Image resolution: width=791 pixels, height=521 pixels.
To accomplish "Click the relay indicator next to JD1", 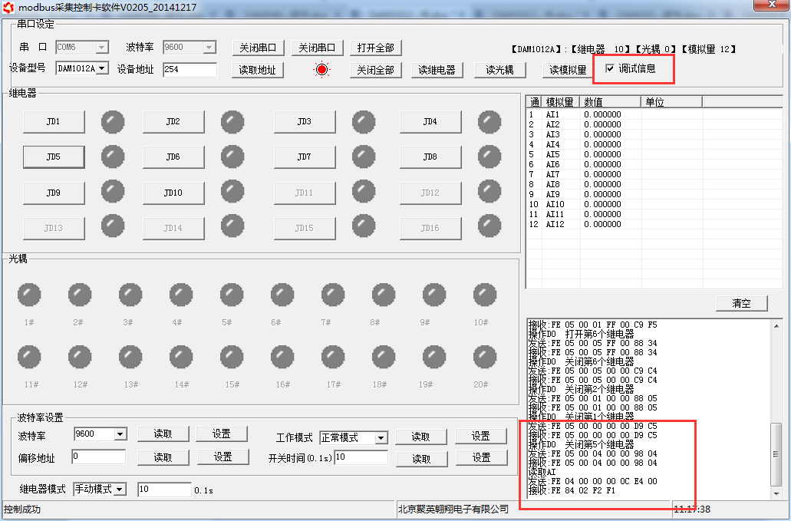I will tap(113, 121).
